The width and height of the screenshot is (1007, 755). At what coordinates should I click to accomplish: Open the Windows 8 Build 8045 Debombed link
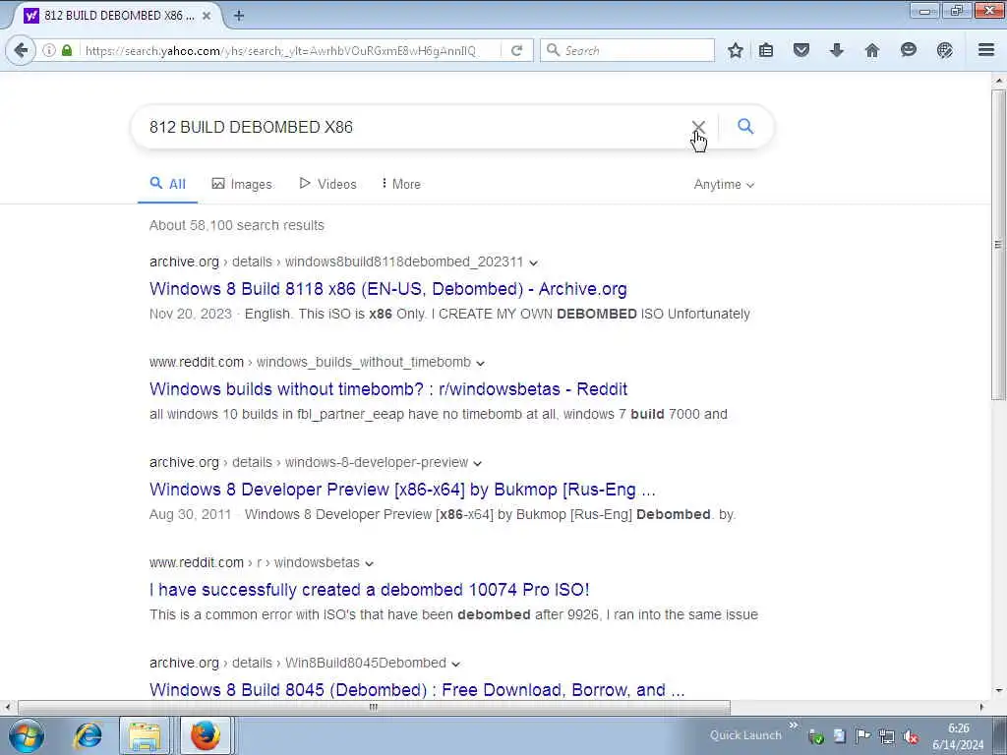tap(417, 689)
